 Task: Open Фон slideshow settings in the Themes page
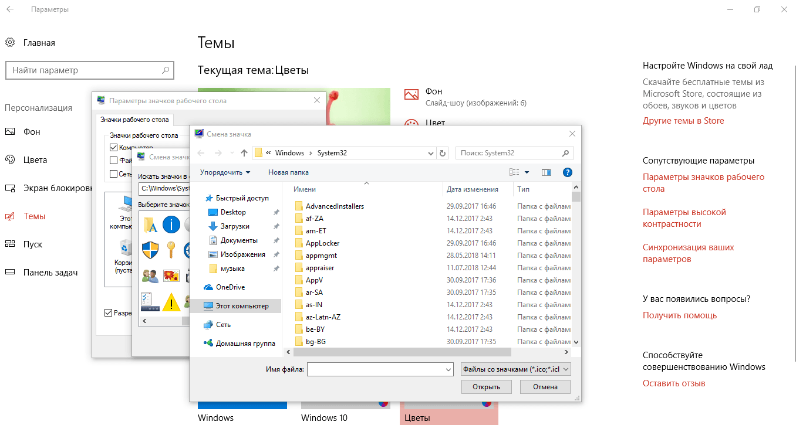point(466,97)
